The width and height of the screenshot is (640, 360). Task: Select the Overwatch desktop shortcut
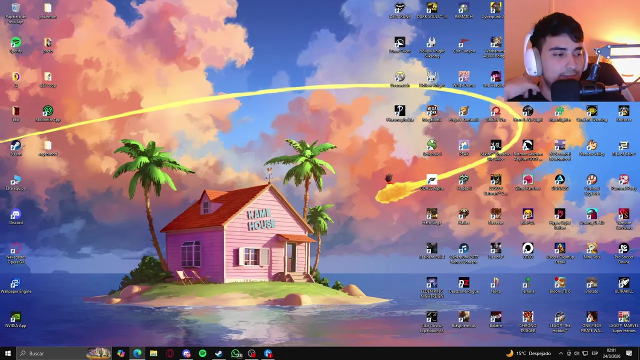(399, 79)
